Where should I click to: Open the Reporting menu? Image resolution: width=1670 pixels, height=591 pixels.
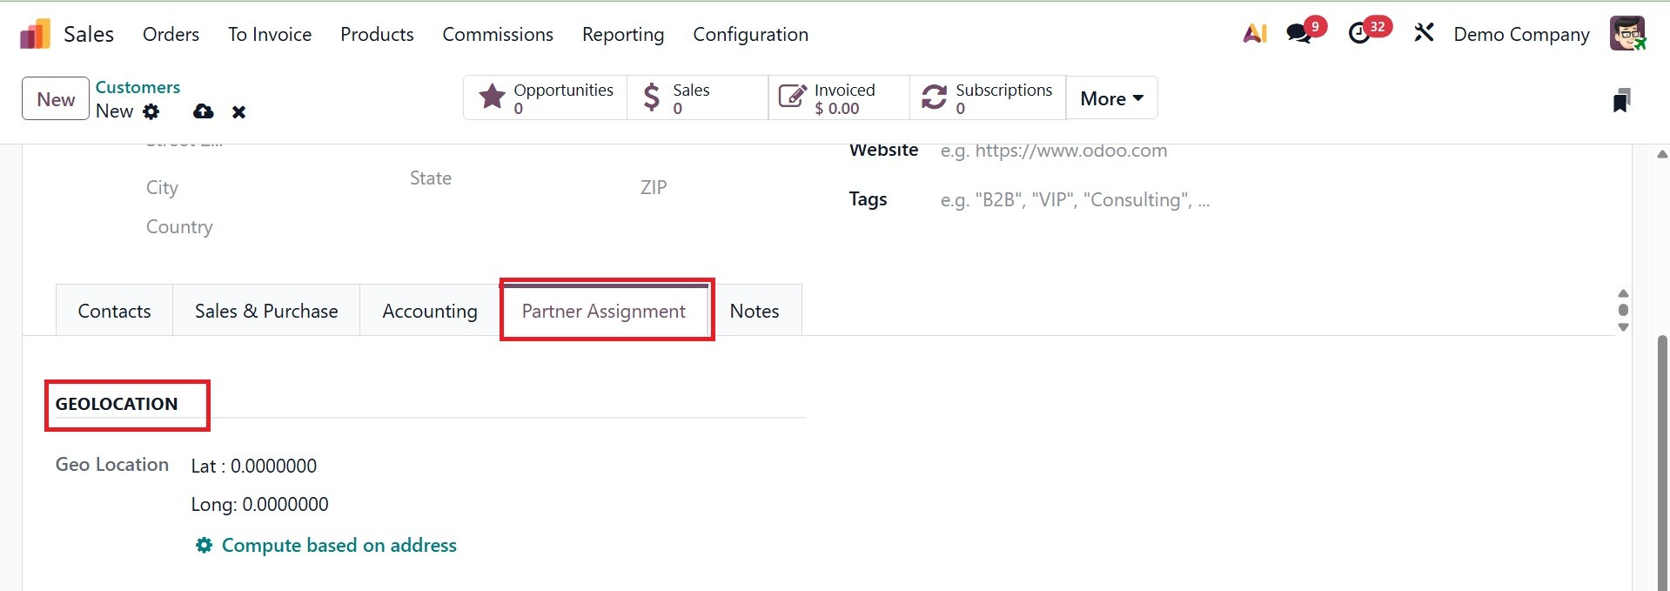pyautogui.click(x=623, y=35)
